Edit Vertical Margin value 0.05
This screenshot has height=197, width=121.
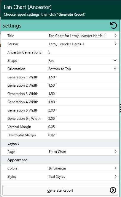click(52, 127)
